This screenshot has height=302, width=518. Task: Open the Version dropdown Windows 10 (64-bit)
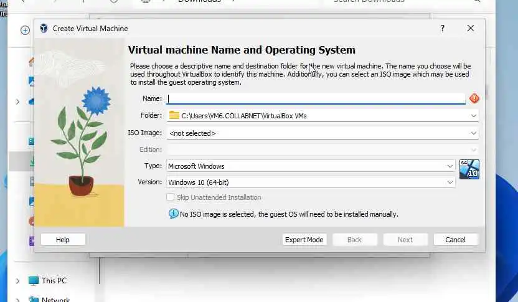click(311, 182)
